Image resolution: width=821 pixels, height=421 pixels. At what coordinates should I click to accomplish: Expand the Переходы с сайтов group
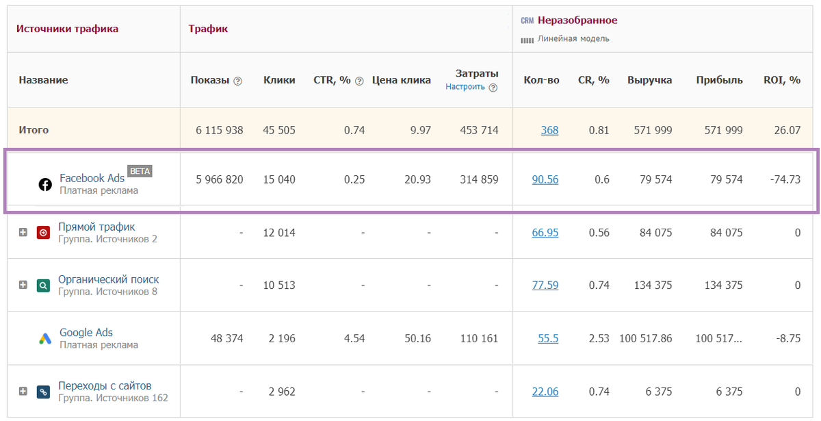23,391
